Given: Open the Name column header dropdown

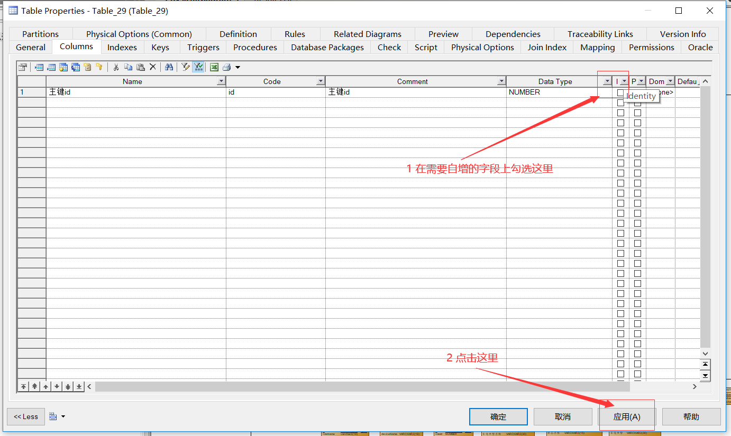Looking at the screenshot, I should click(x=221, y=81).
